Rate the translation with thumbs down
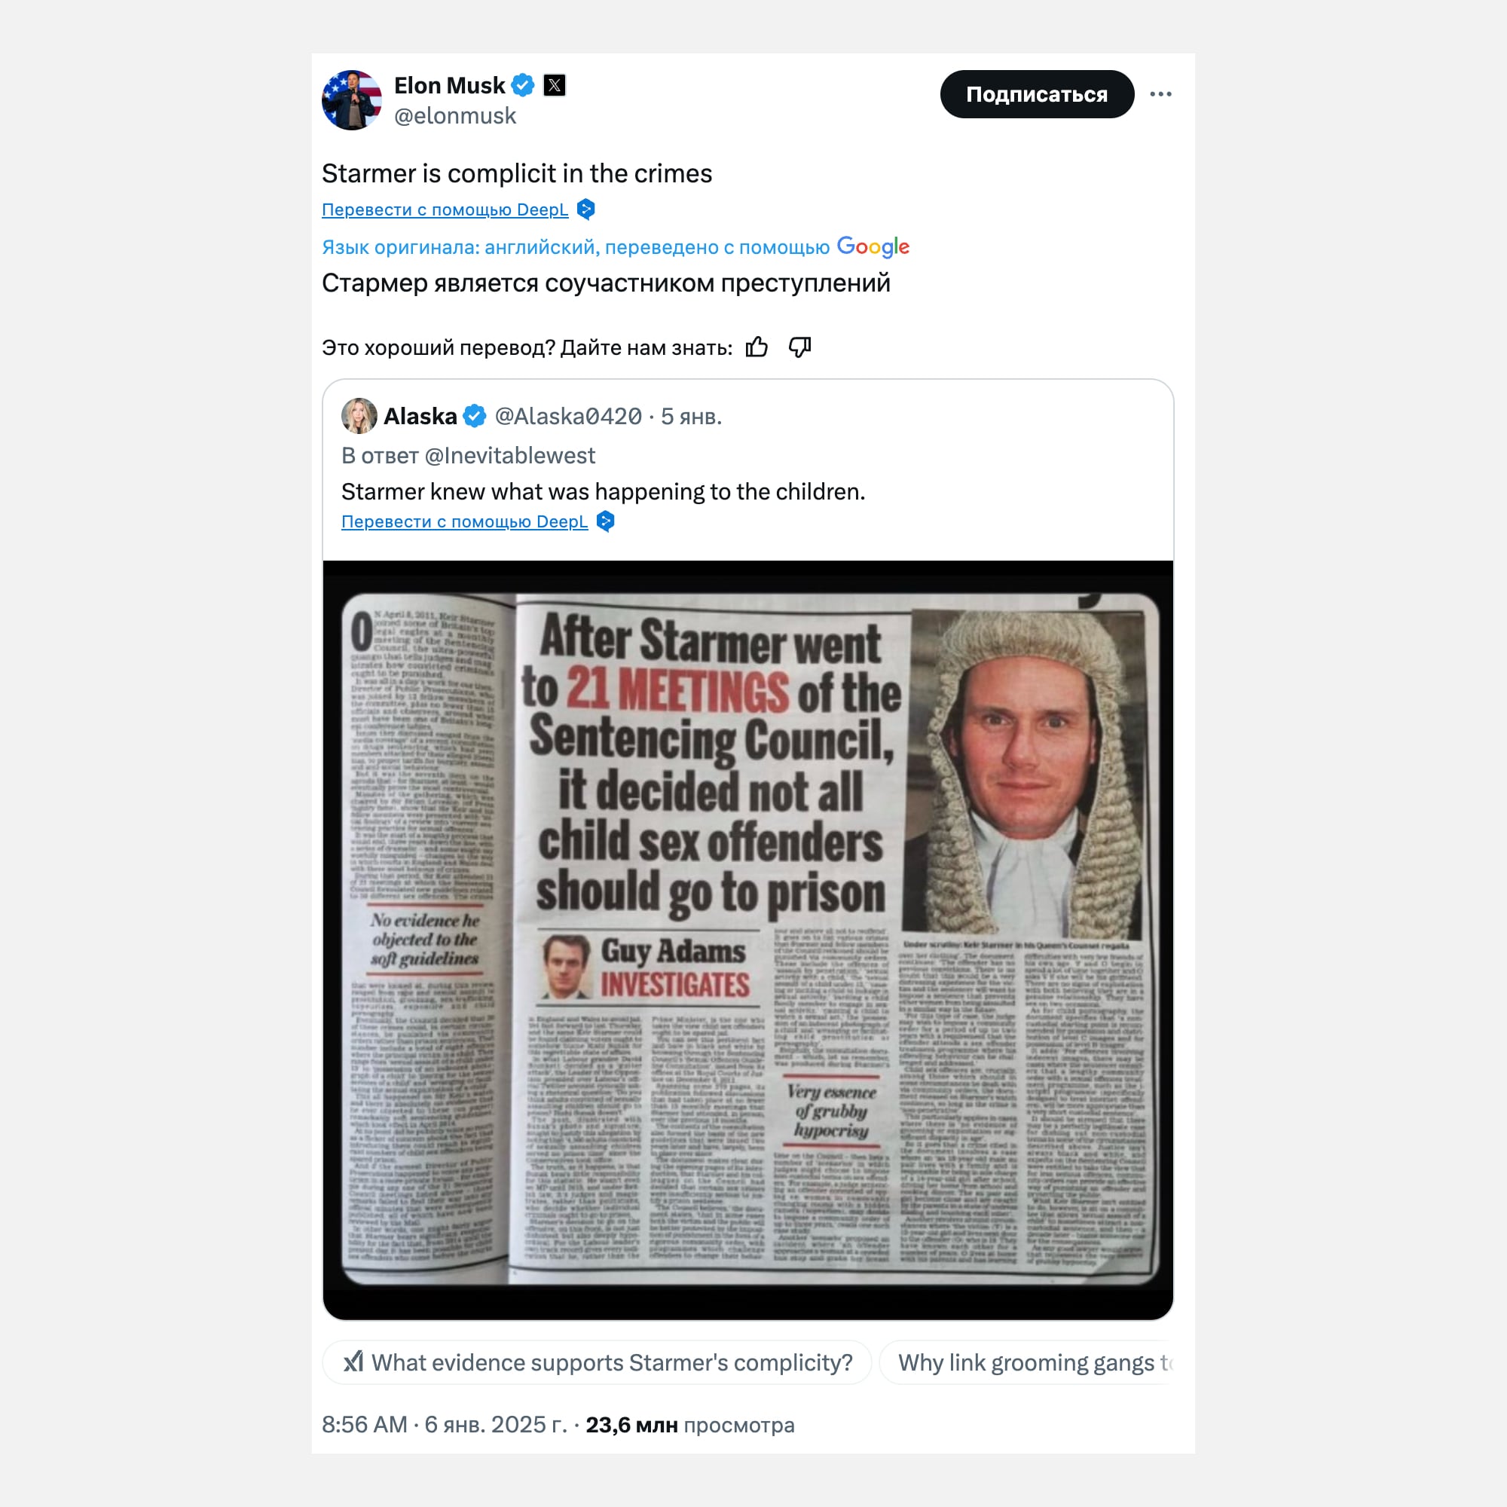The height and width of the screenshot is (1507, 1507). (x=799, y=347)
